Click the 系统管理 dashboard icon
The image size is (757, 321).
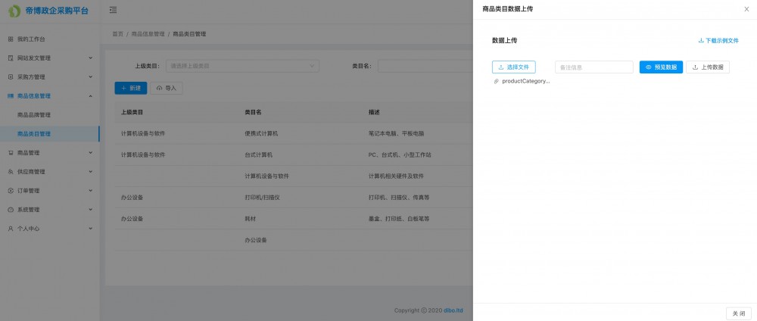coord(11,210)
